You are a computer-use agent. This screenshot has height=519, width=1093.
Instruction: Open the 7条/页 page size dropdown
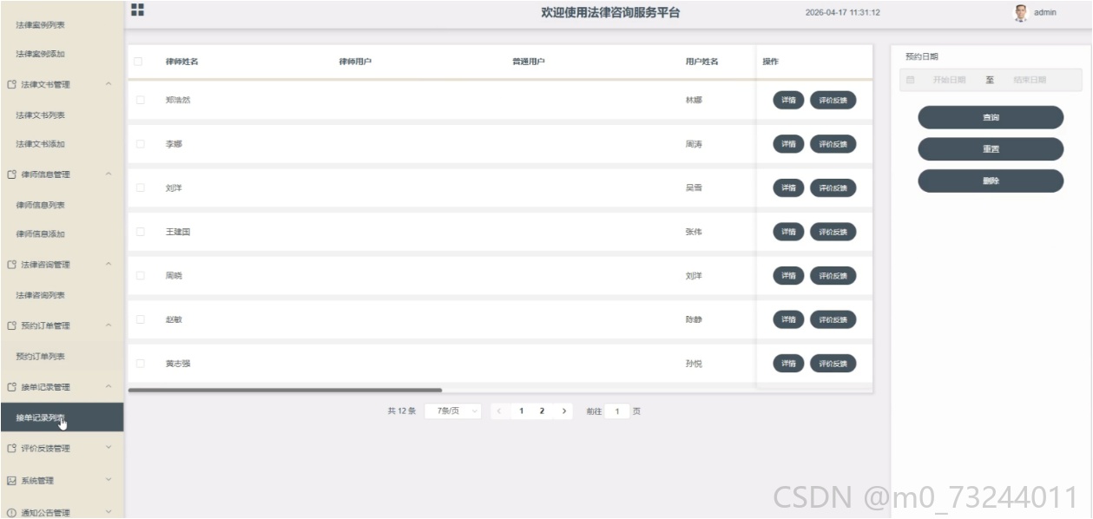tap(453, 411)
